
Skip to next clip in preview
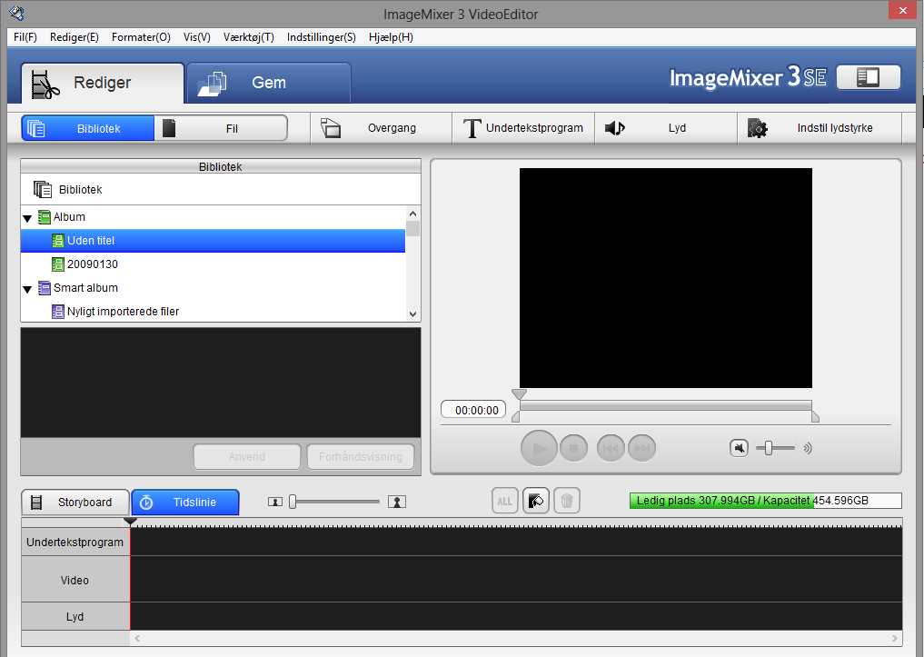tap(642, 448)
